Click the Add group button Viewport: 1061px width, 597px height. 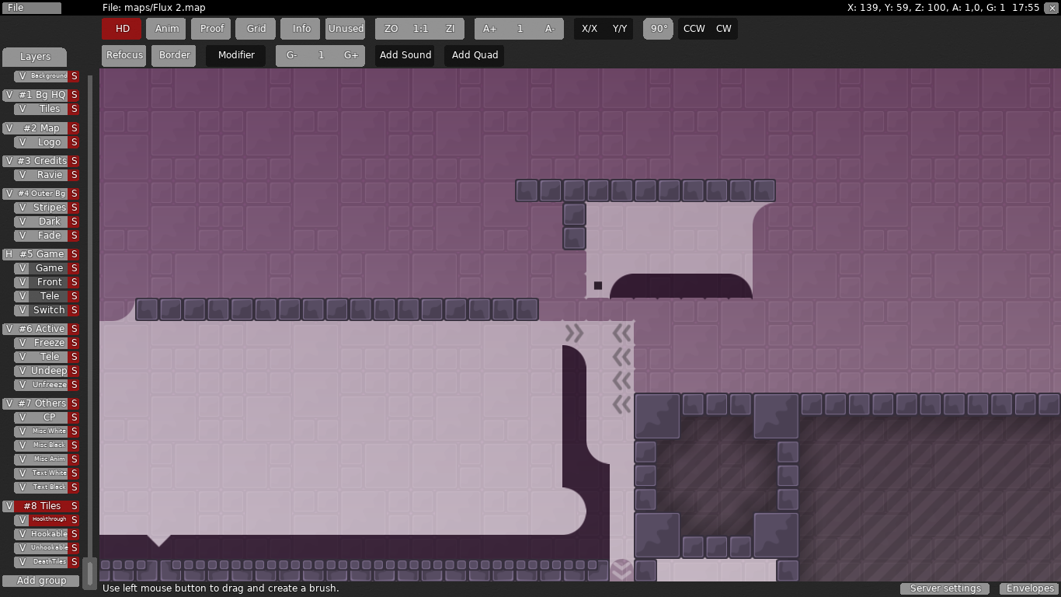click(41, 581)
